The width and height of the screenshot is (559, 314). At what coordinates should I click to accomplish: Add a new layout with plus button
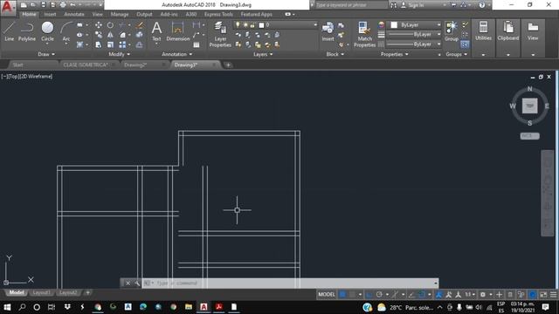point(87,293)
